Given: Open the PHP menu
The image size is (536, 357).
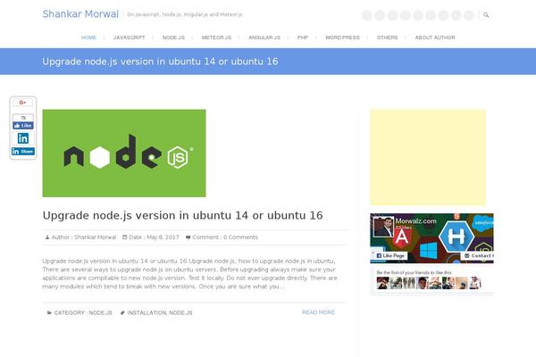Looking at the screenshot, I should (303, 37).
